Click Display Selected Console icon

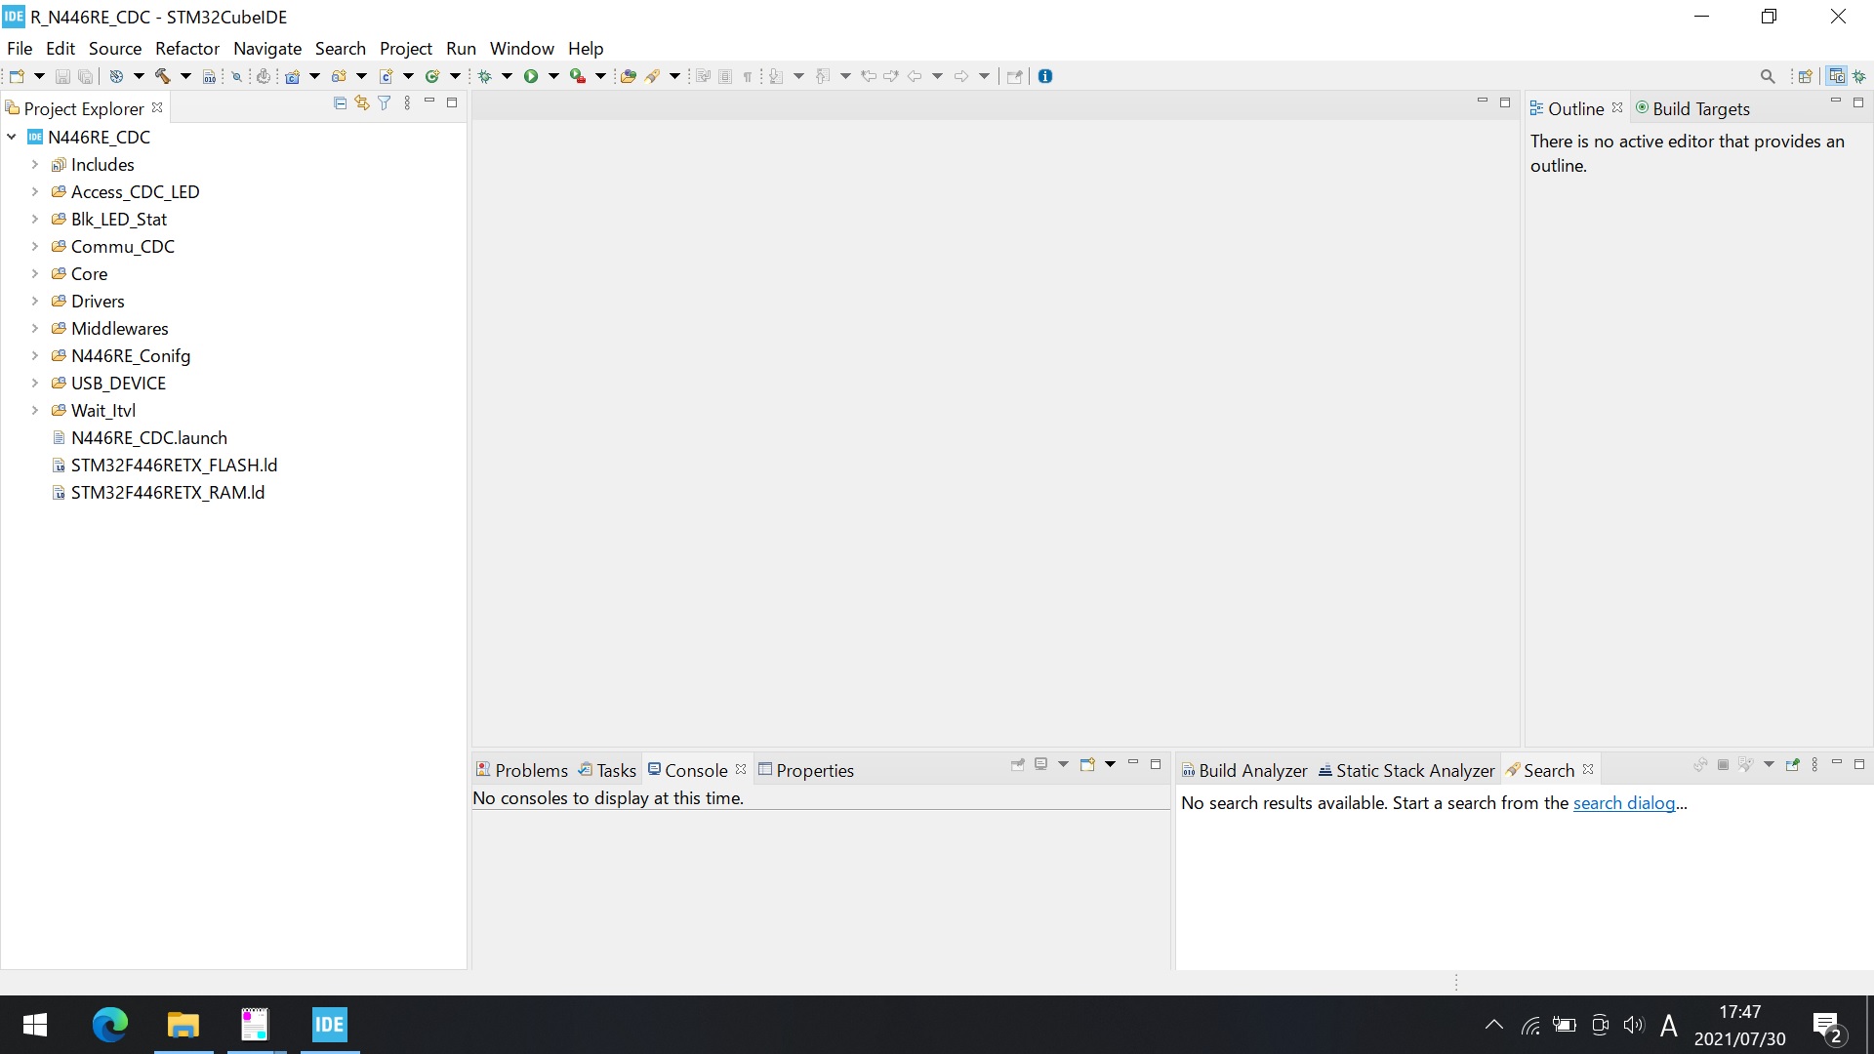click(1041, 764)
